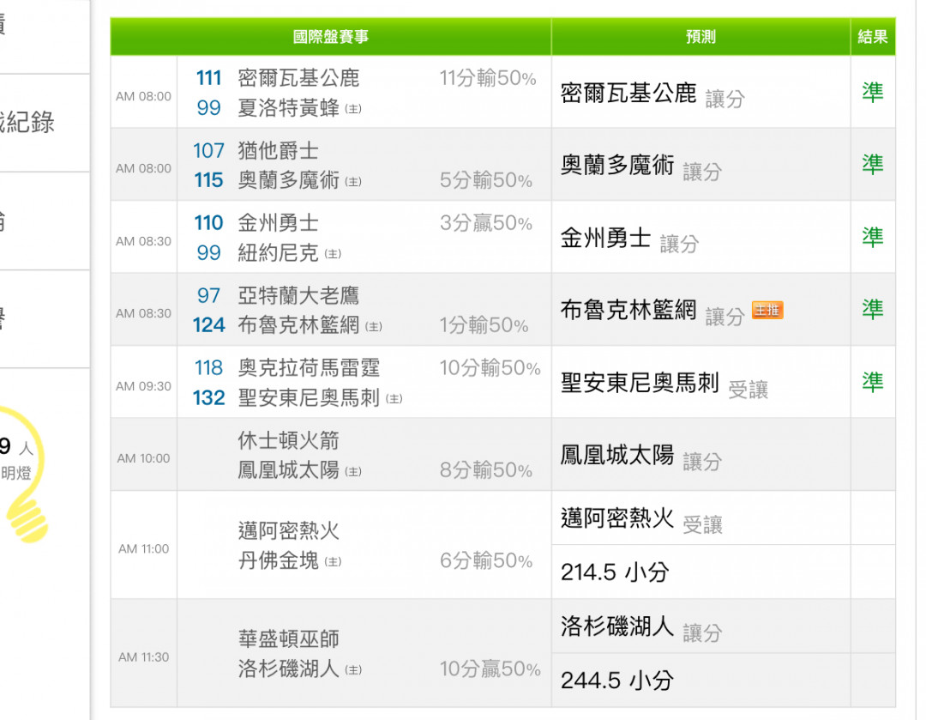Open team 紐約尼克
This screenshot has width=926, height=720.
(x=278, y=253)
